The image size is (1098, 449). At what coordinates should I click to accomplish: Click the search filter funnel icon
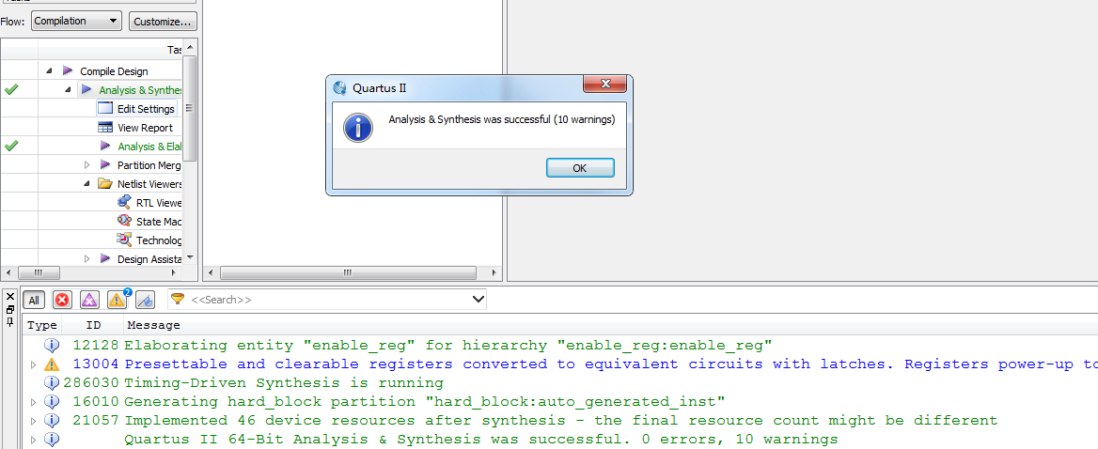pyautogui.click(x=179, y=300)
